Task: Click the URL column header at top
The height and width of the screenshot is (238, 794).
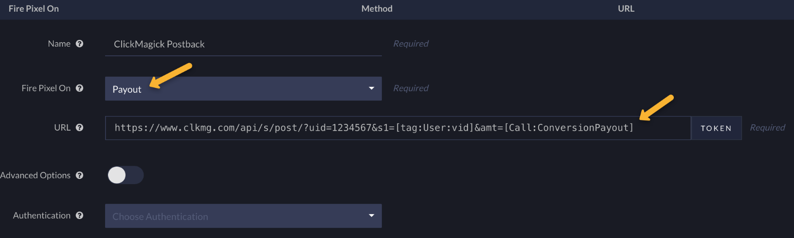Action: 626,9
